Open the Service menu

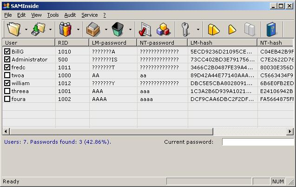tap(90, 15)
